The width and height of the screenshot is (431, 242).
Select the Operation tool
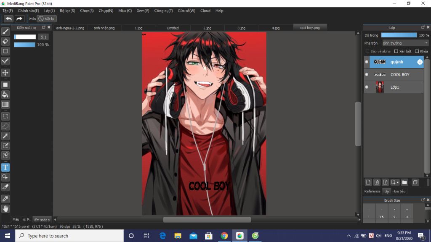click(5, 177)
